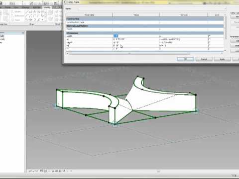Choose the Reference draw option
The height and width of the screenshot is (179, 239).
(18, 16)
